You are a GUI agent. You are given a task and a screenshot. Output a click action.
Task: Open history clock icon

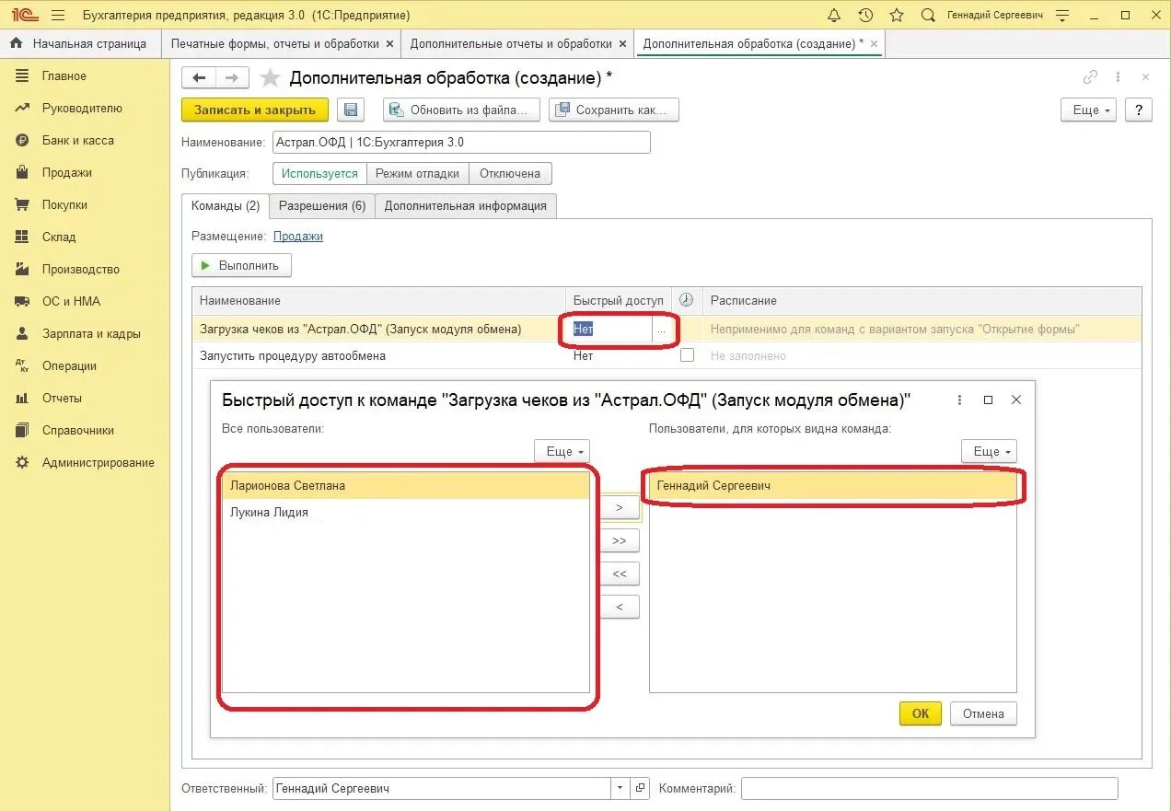(x=865, y=16)
